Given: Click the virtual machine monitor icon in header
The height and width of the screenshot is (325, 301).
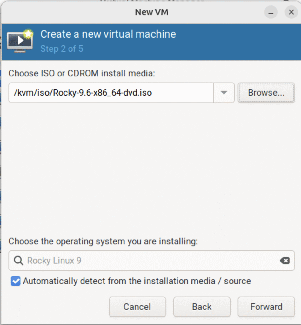Looking at the screenshot, I should coord(20,41).
